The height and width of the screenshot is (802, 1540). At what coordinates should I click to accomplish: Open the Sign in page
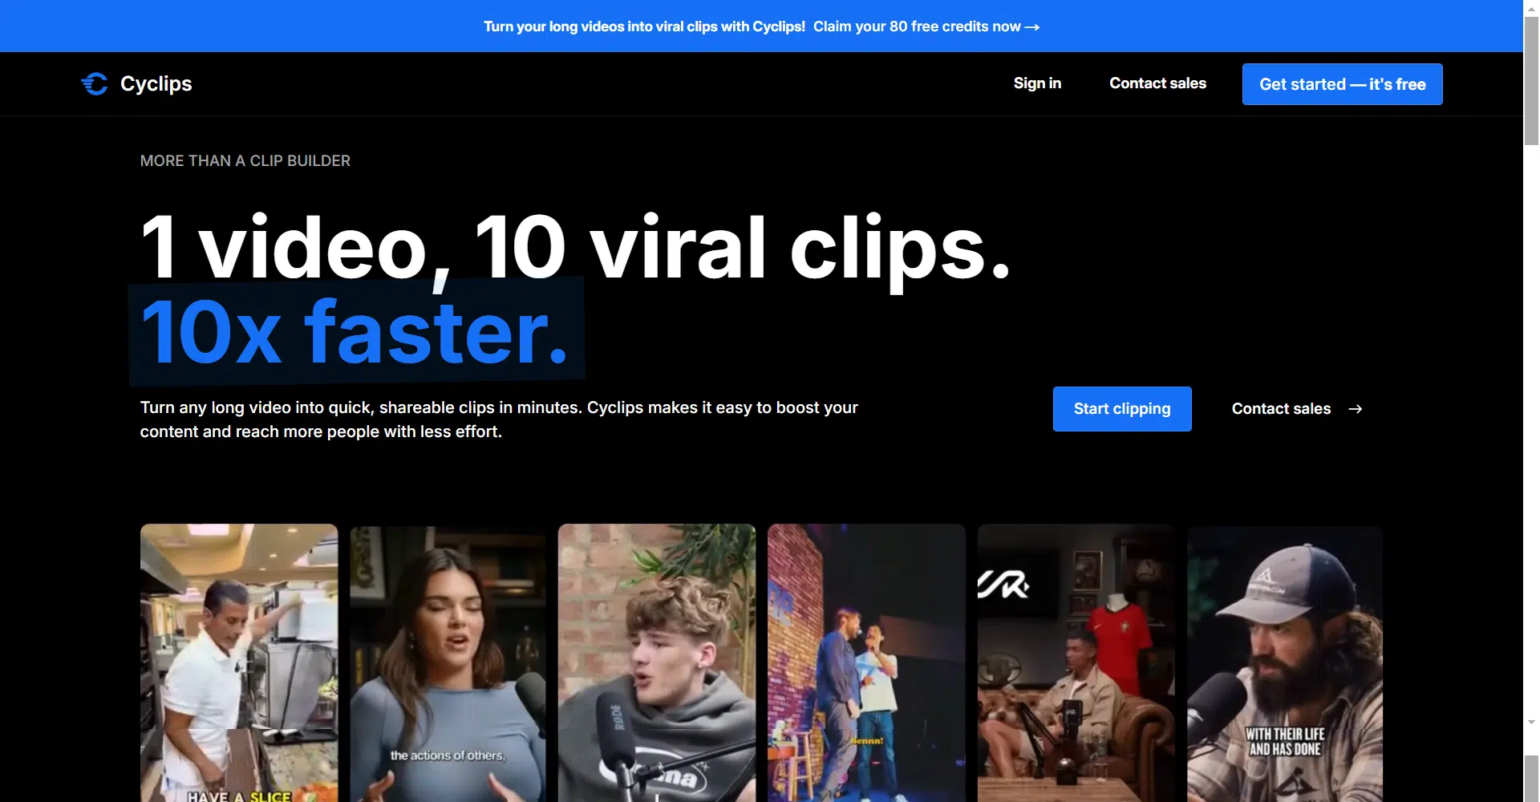point(1036,83)
